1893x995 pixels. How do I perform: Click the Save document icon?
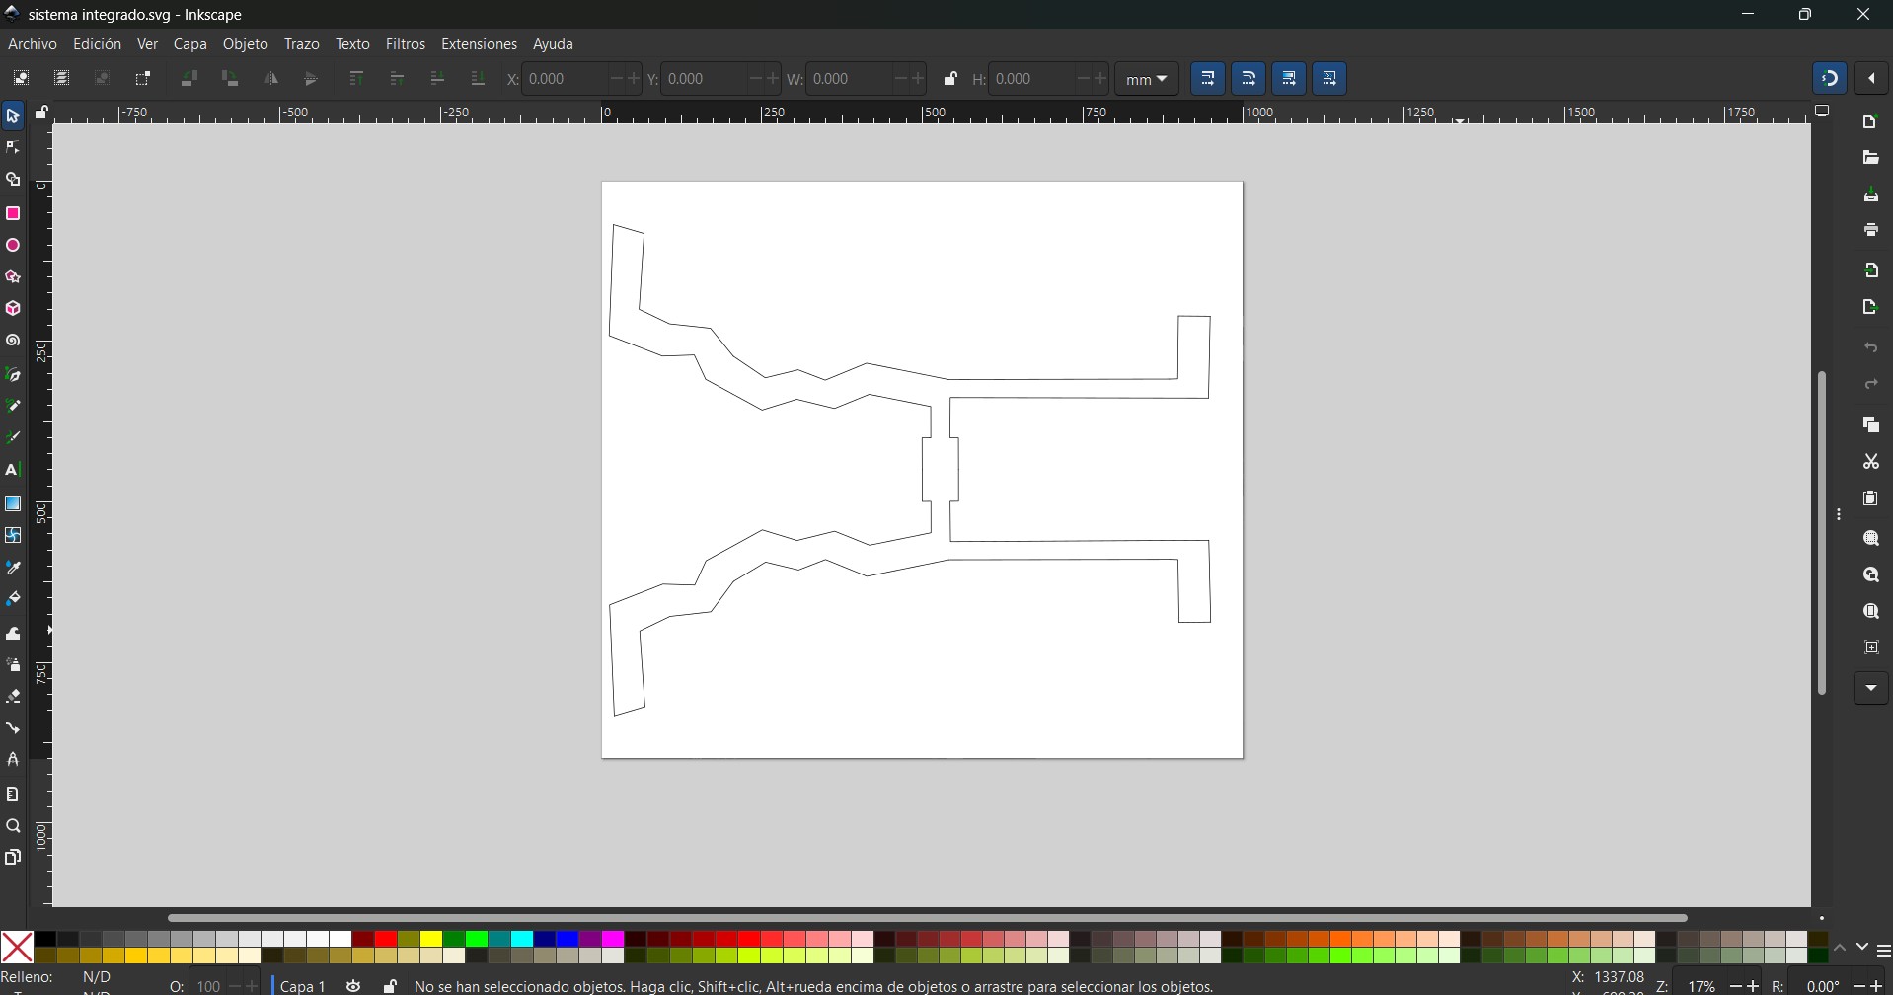(1871, 195)
